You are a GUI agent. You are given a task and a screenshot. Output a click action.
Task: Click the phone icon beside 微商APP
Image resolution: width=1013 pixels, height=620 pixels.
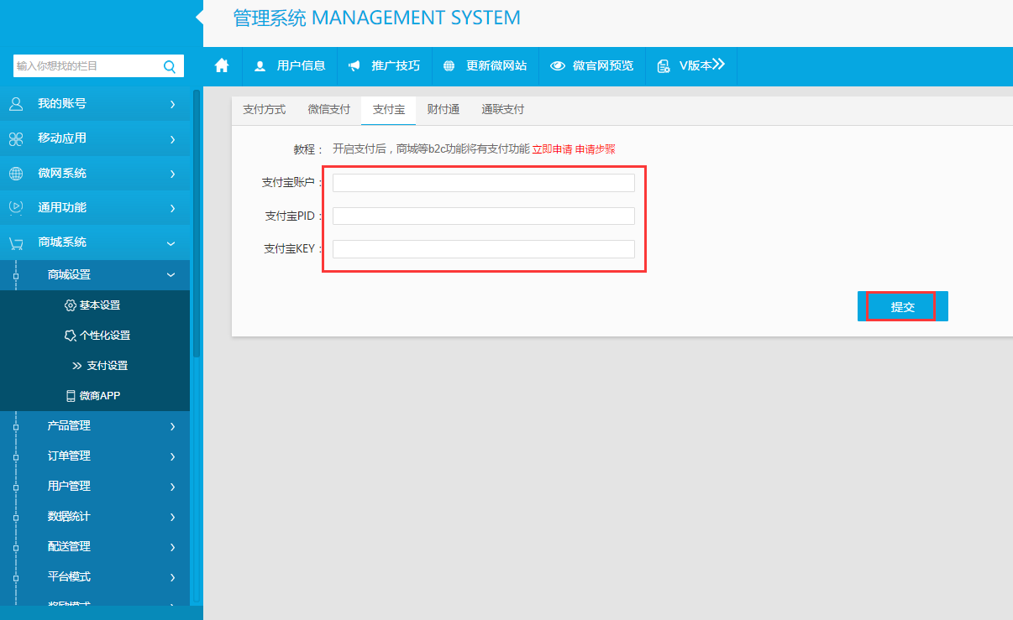(71, 396)
